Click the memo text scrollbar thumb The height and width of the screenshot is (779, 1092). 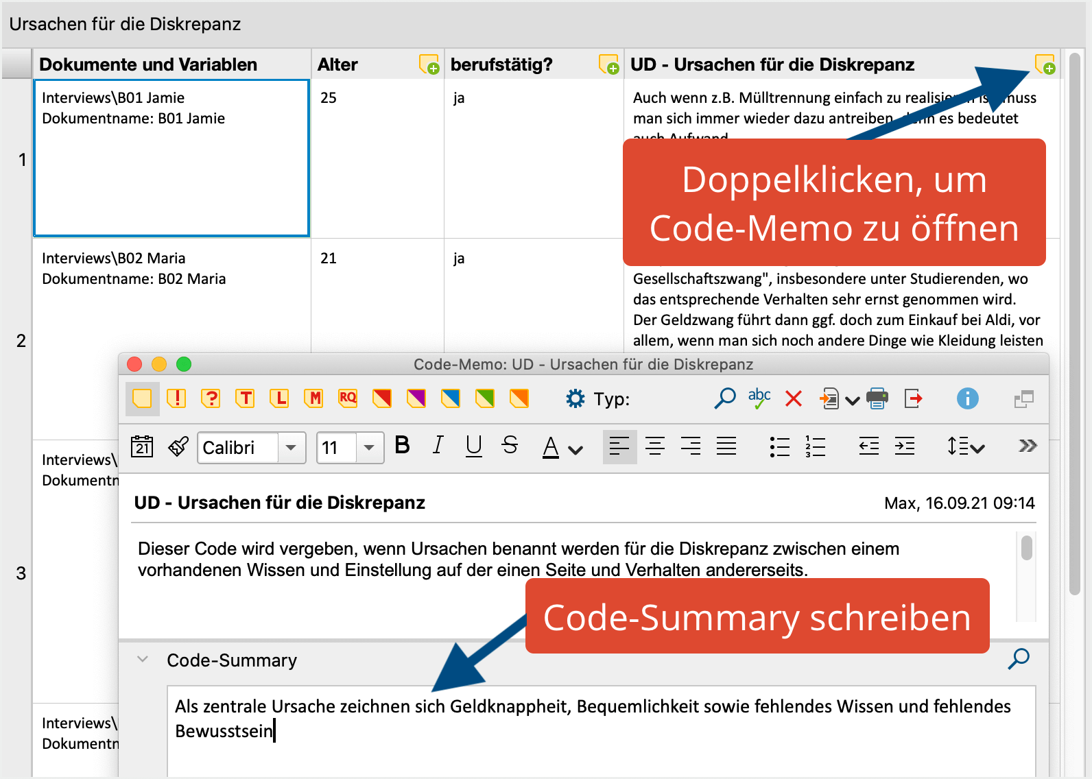(1027, 548)
